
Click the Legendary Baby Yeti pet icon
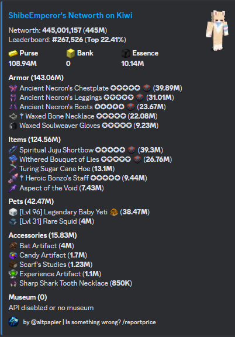(x=13, y=213)
